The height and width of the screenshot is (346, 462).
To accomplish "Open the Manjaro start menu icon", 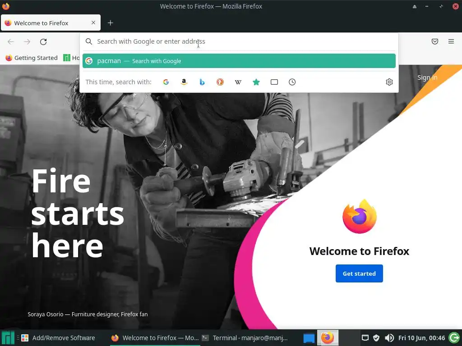I will pyautogui.click(x=7, y=338).
